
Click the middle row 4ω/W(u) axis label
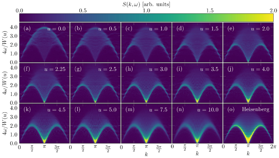point(5,83)
